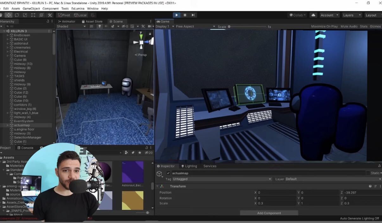Click the actualmap object cube icon
This screenshot has width=382, height=223.
159,174
